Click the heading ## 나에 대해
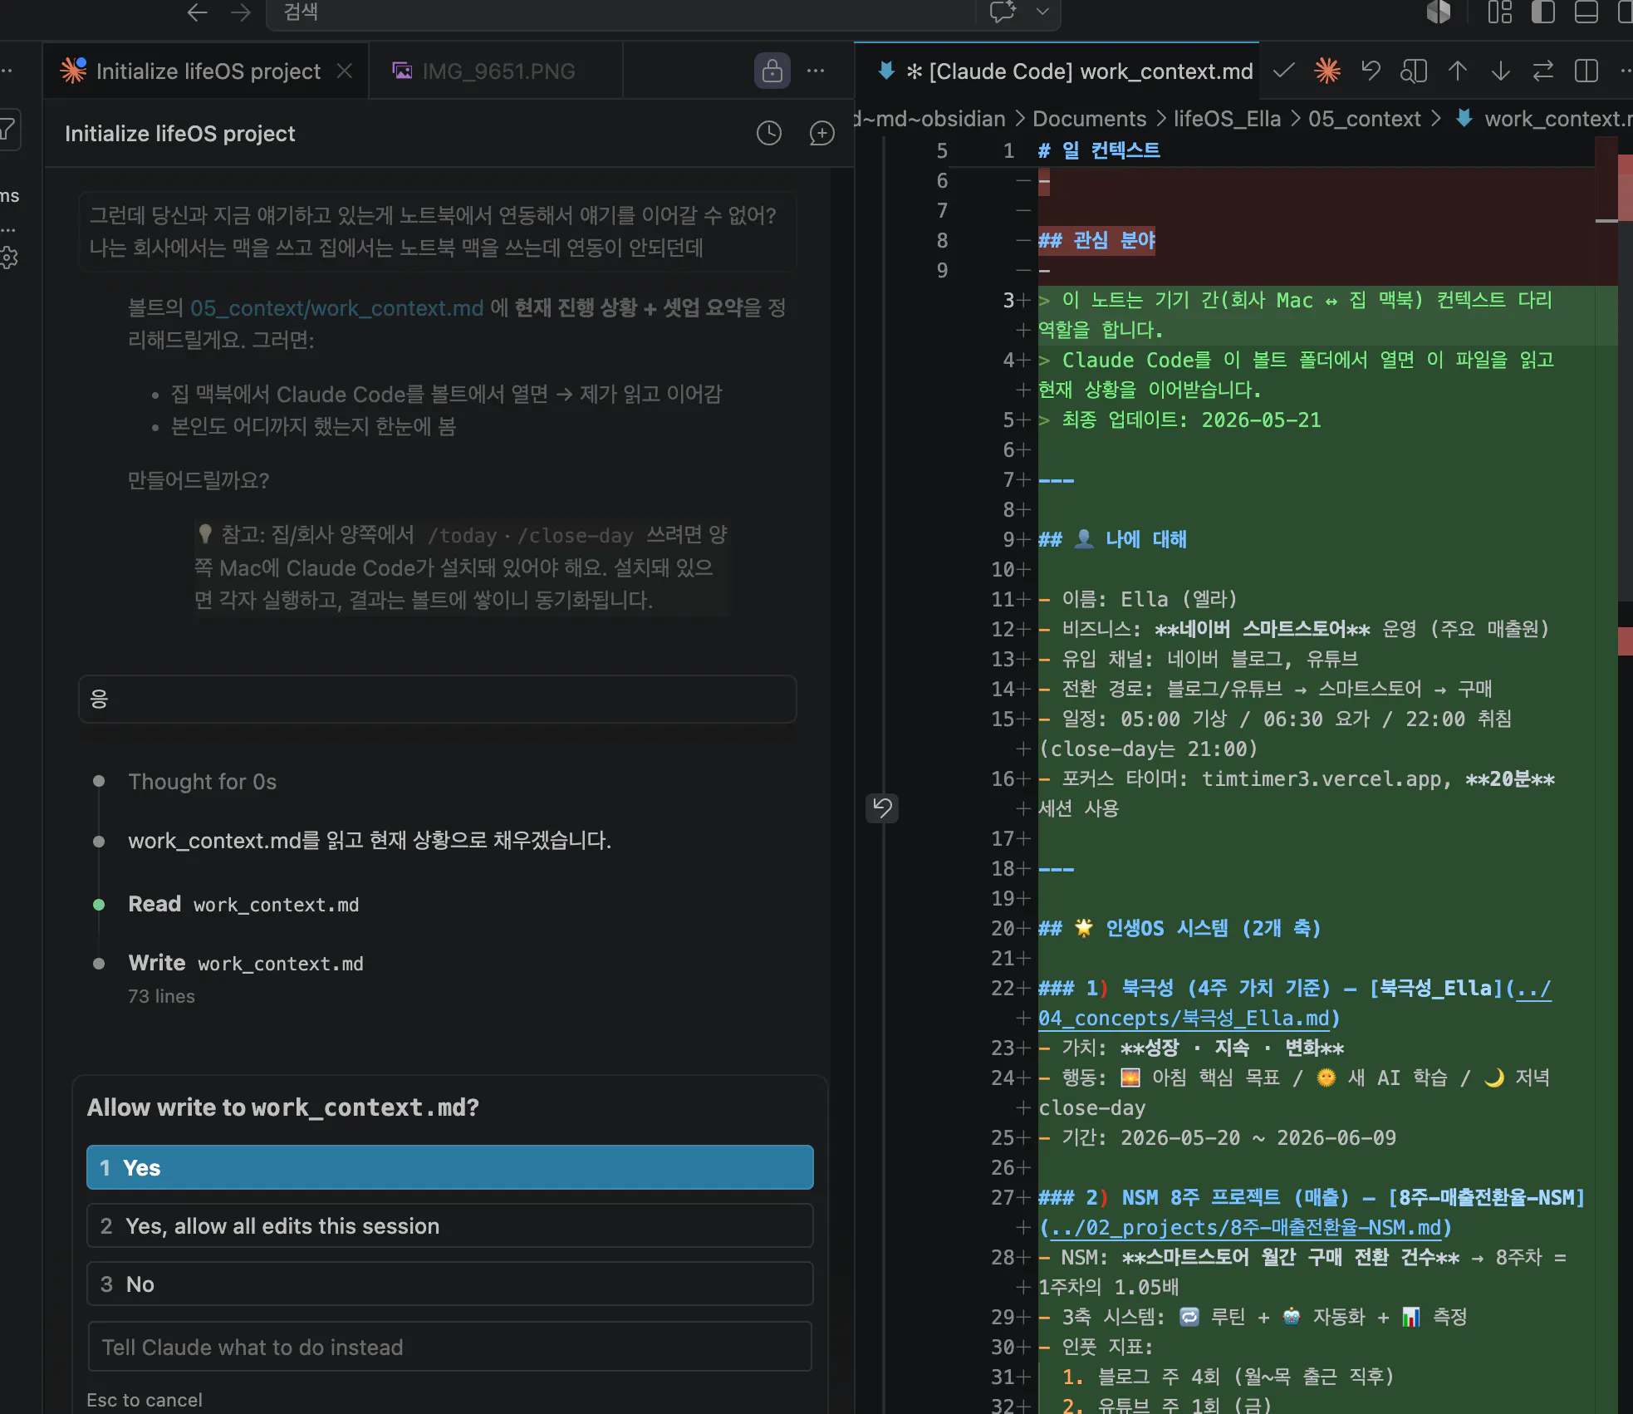 1113,539
